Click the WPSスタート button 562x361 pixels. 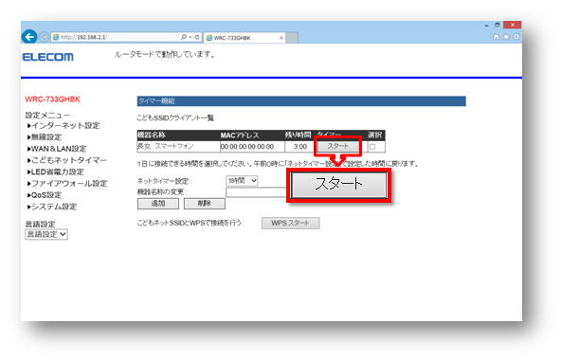(x=290, y=223)
